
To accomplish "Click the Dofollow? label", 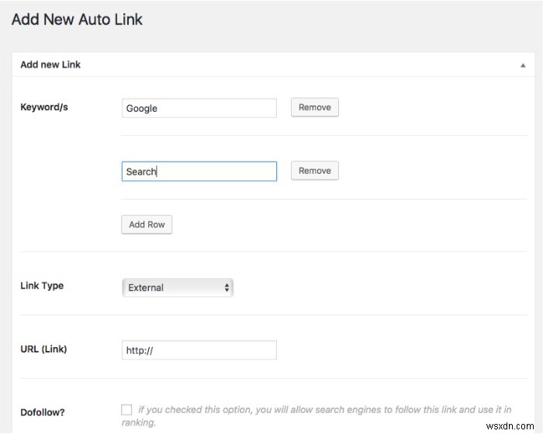I will (x=43, y=412).
